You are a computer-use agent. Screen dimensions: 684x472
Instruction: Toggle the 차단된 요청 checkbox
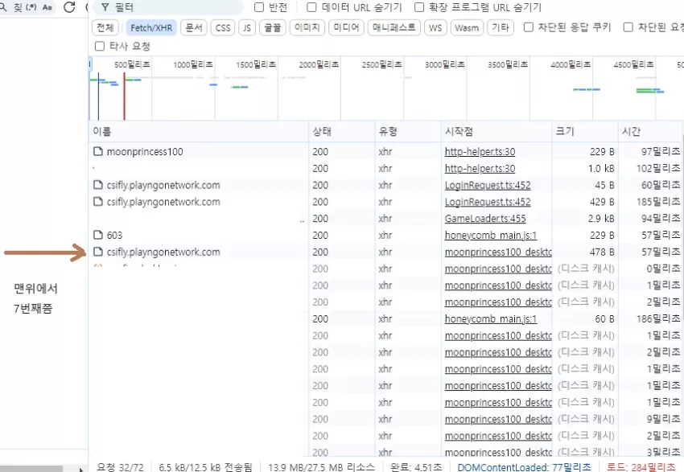pyautogui.click(x=628, y=27)
